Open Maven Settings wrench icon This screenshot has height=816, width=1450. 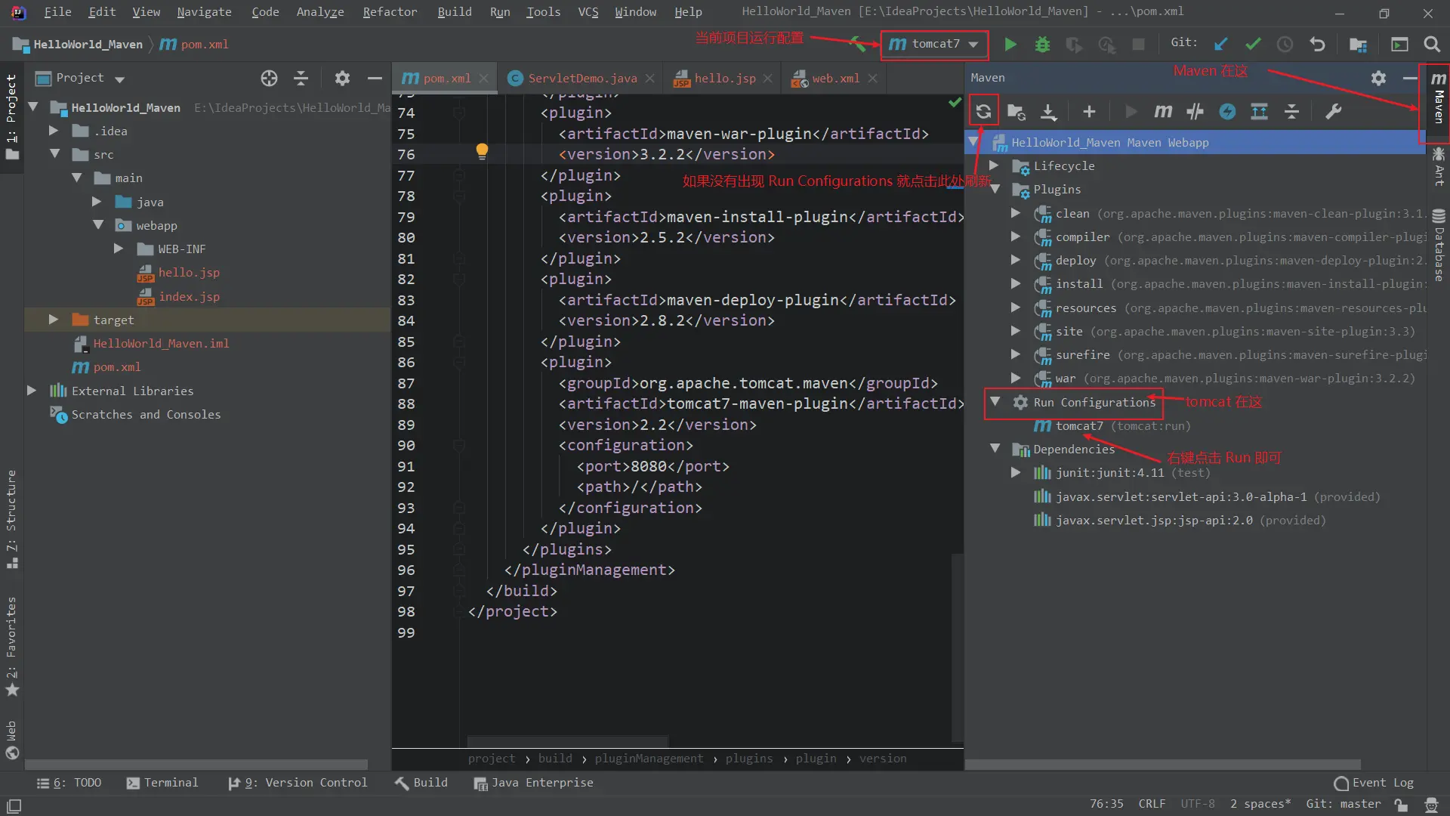[1334, 112]
